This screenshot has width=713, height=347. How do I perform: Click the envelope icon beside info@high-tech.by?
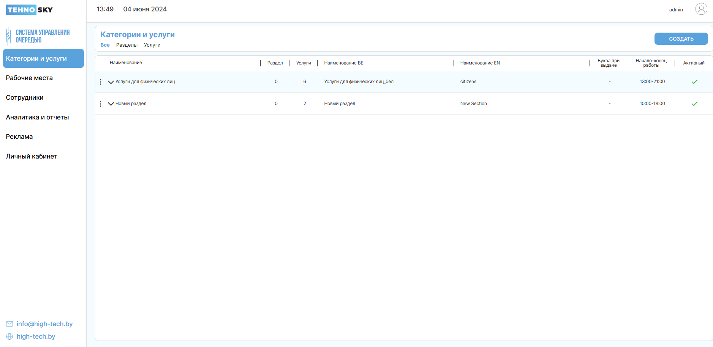click(9, 324)
